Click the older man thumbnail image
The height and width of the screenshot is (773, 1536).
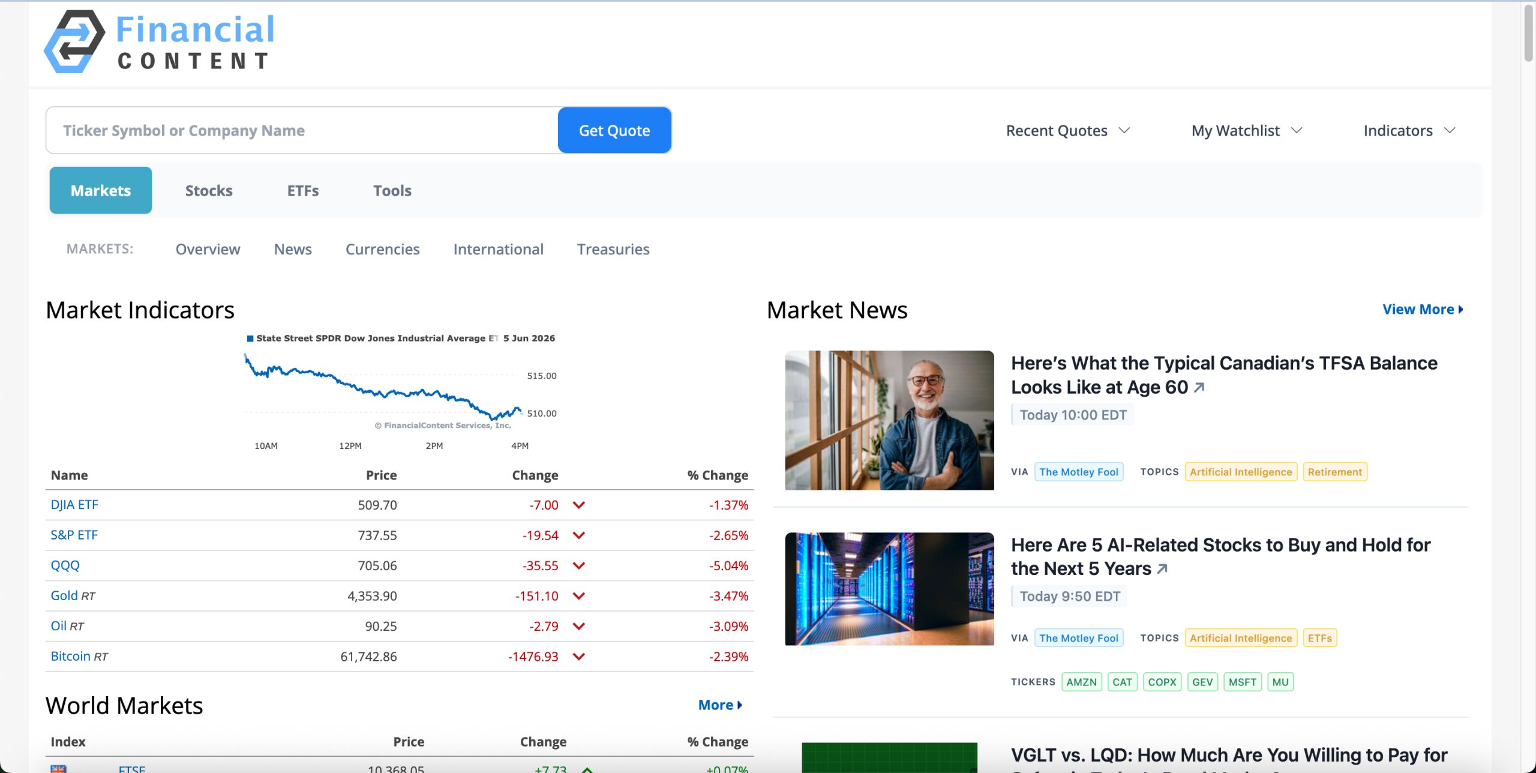click(x=889, y=420)
